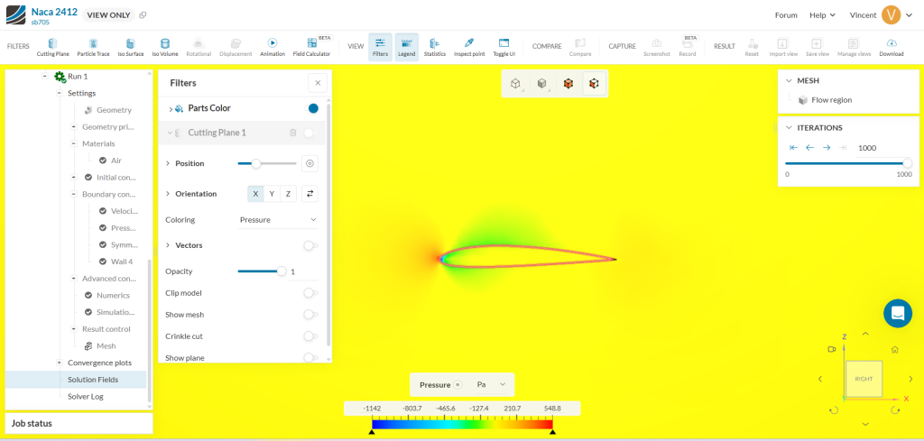The image size is (924, 441).
Task: Start the Animation tool
Action: [272, 47]
